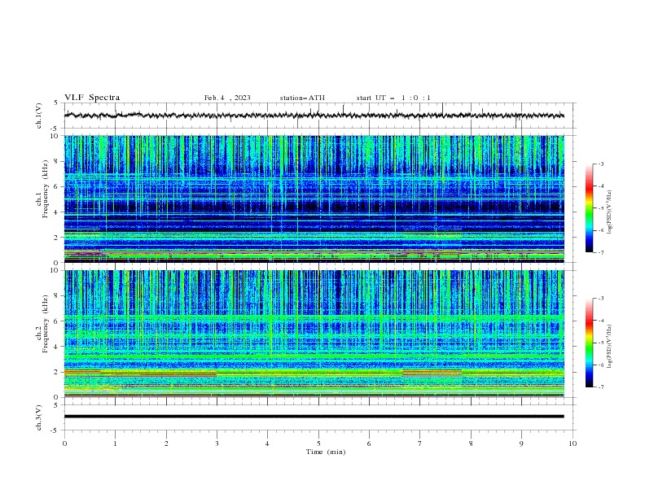Select the date text "Feb. 4 , 2023"
Screen dimensions: 645x498
[x=227, y=98]
